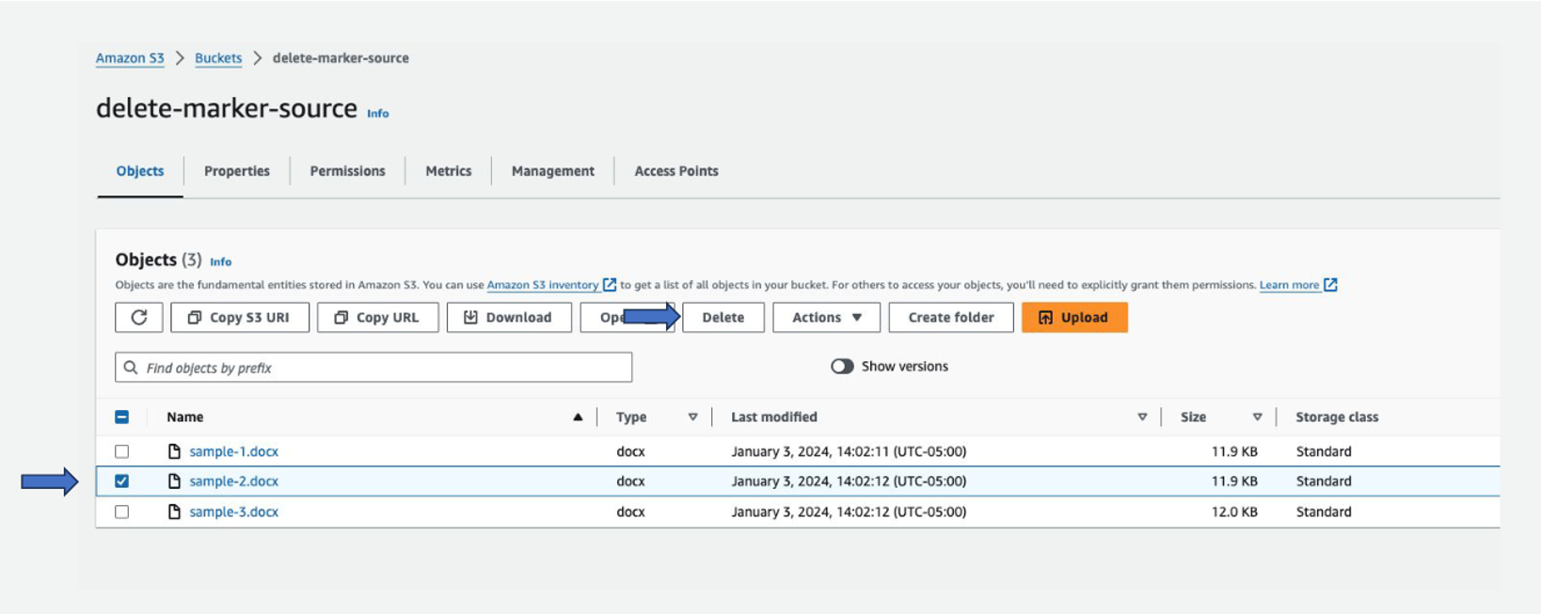Click the Delete button
The height and width of the screenshot is (615, 1541).
[x=723, y=318]
